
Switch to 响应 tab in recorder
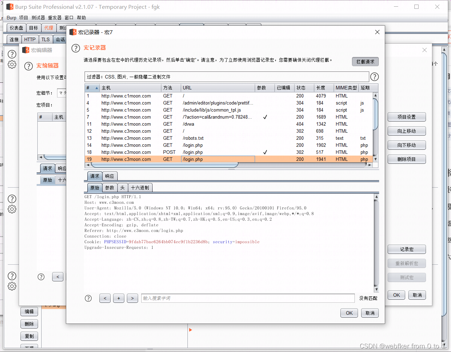point(110,176)
